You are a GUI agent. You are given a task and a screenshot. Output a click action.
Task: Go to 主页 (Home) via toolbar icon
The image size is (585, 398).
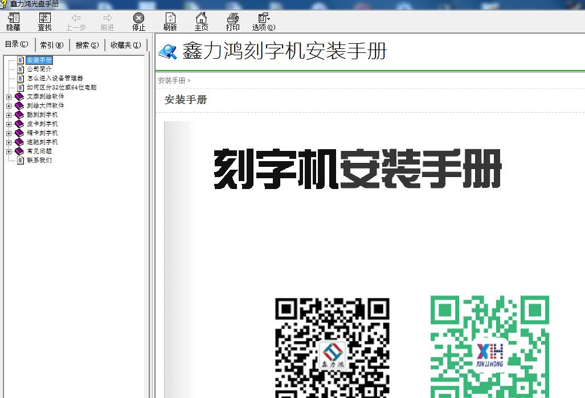pos(201,22)
